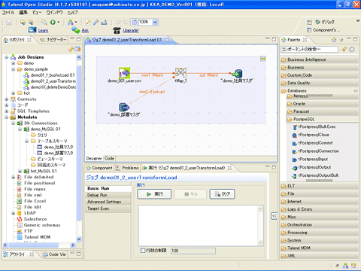This screenshot has height=271, width=361.
Task: Pick tPostgresqlClose from the palette
Action: pos(311,135)
